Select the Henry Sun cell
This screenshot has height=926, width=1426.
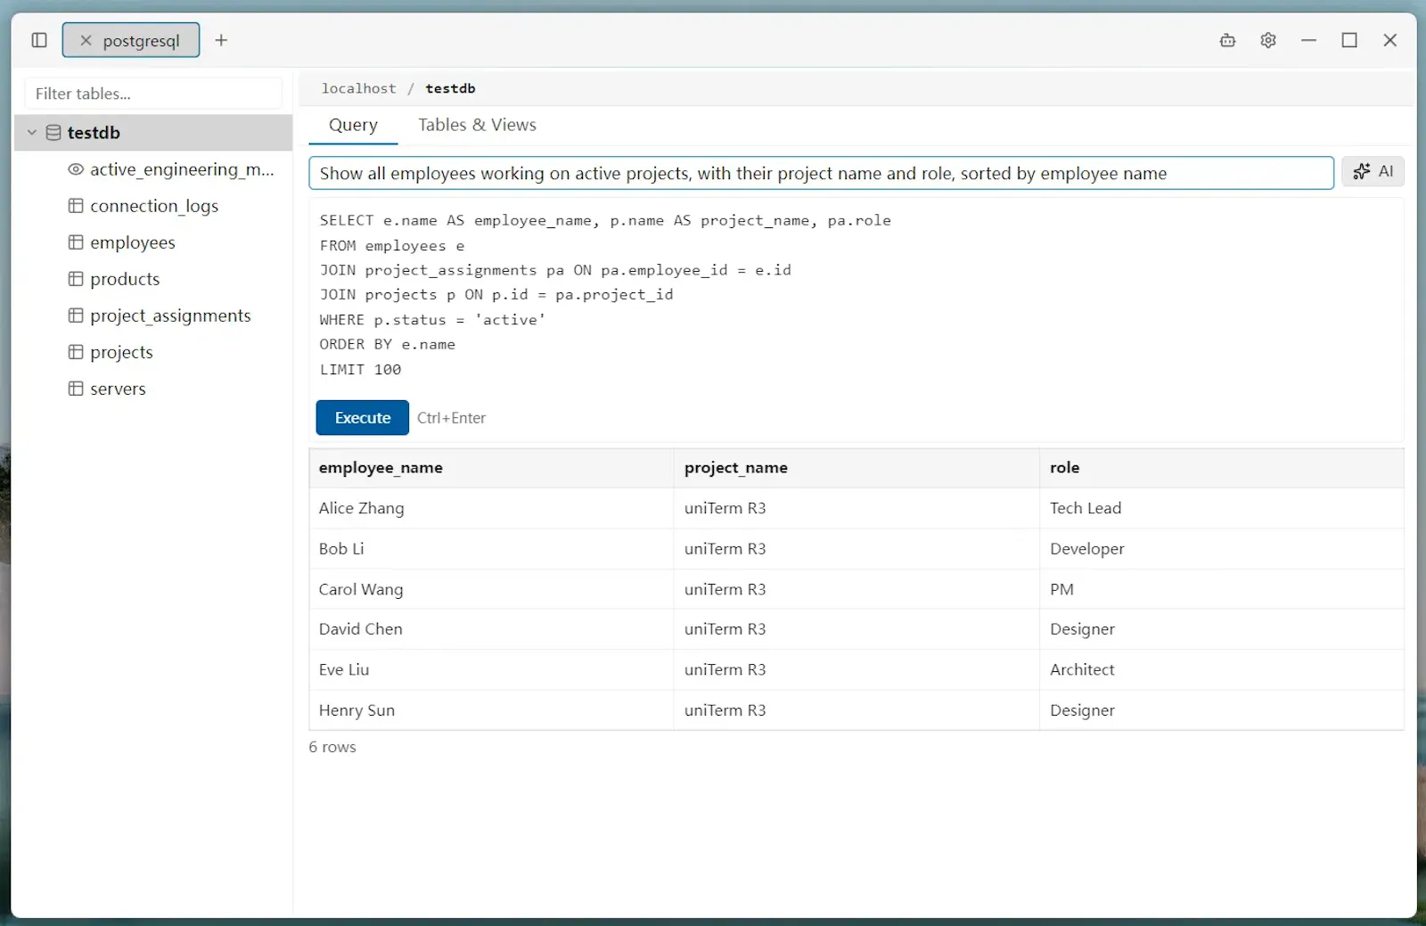pyautogui.click(x=491, y=710)
